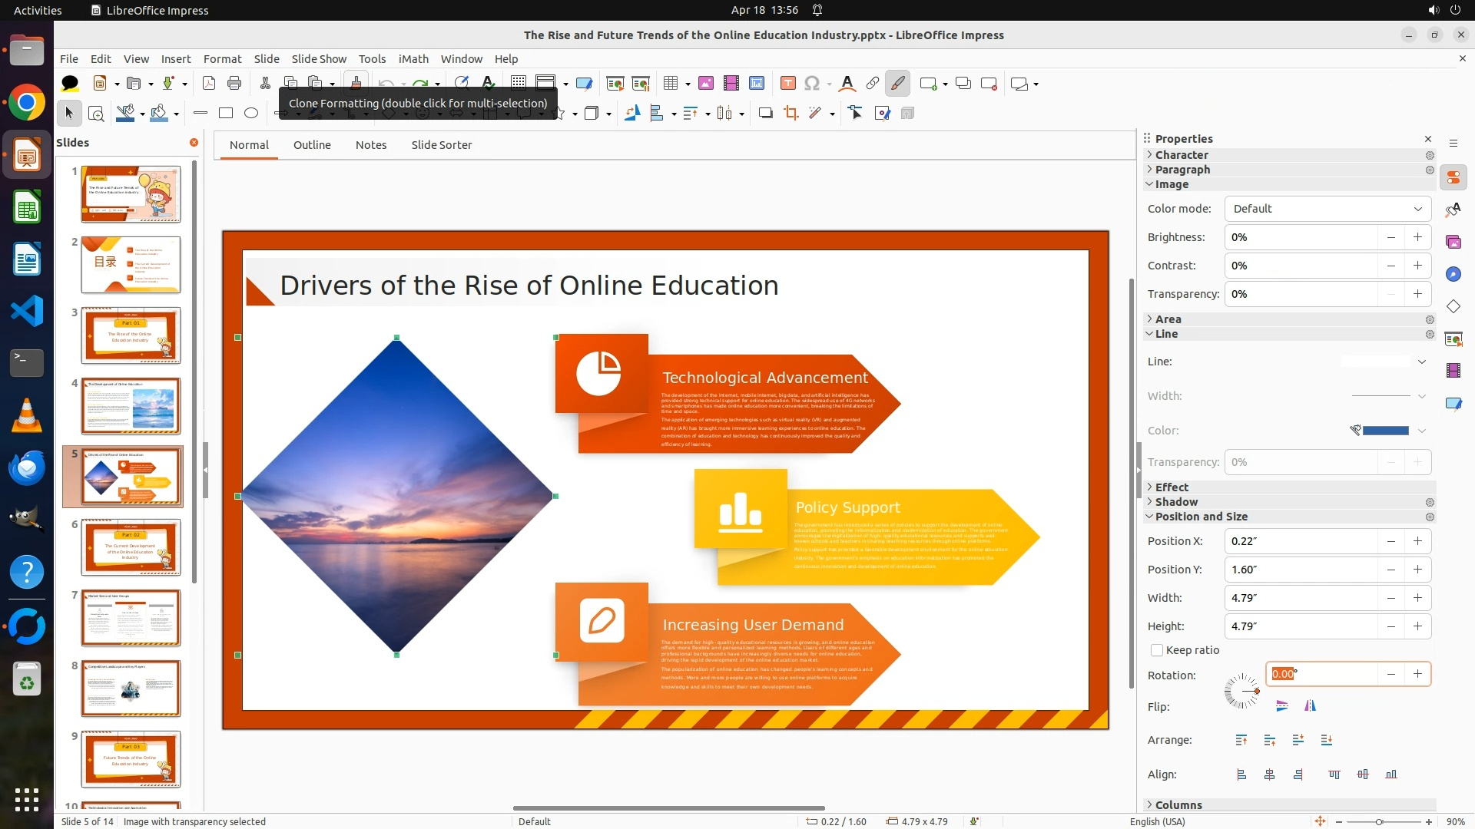1475x829 pixels.
Task: Click the blue Line color swatch
Action: (x=1384, y=431)
